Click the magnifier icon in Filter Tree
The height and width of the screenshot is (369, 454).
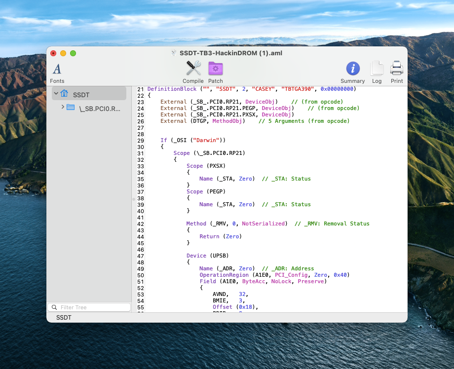tap(54, 307)
